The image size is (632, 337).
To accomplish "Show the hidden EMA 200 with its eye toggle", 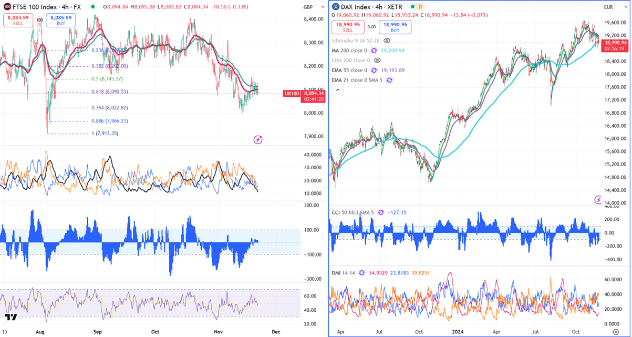I will (377, 60).
